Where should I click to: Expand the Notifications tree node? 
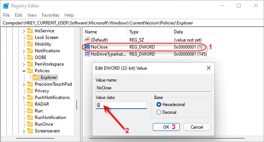(x=24, y=51)
